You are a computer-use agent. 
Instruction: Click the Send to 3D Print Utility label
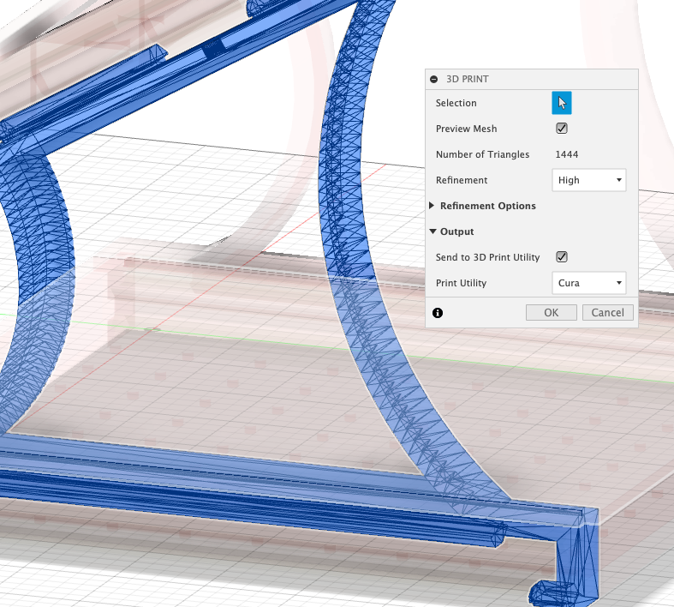[x=487, y=257]
